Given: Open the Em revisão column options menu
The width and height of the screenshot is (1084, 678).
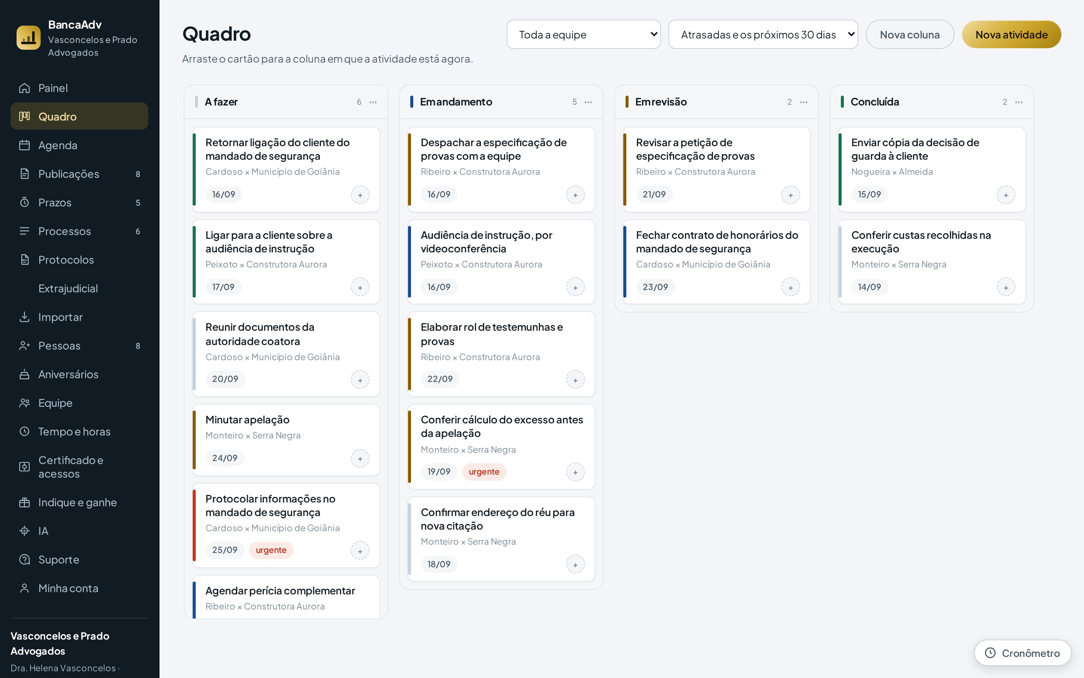Looking at the screenshot, I should coord(804,102).
